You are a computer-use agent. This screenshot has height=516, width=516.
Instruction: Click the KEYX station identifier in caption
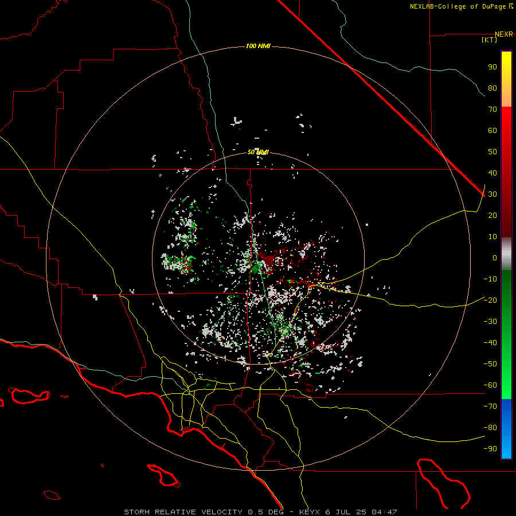[310, 512]
